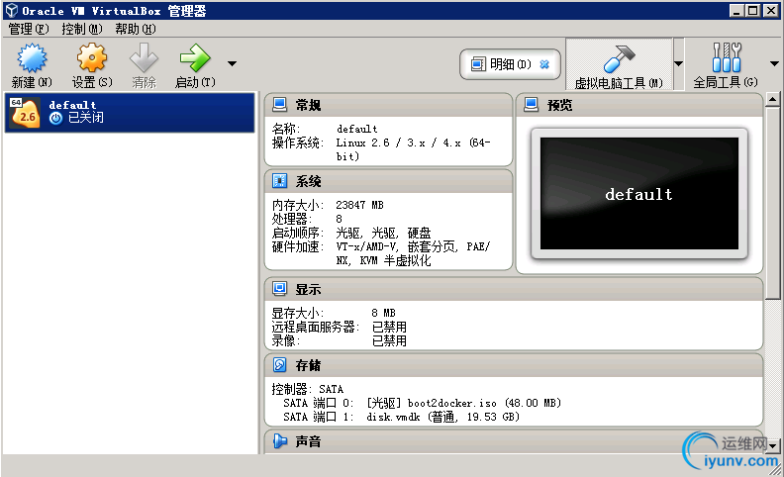Select the default VM in list

(x=130, y=113)
